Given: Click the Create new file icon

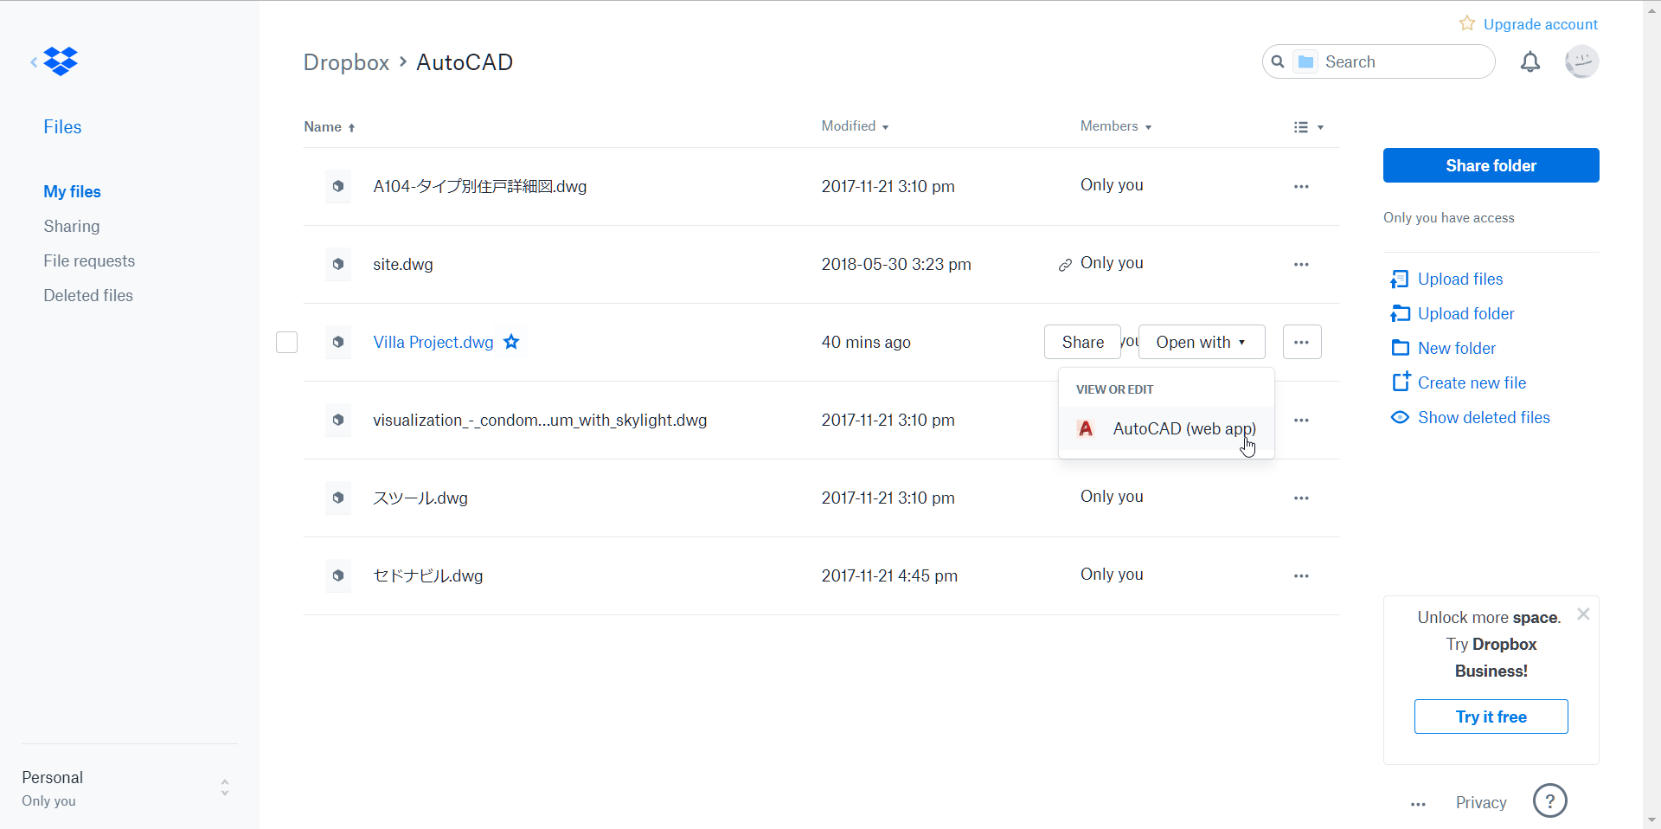Looking at the screenshot, I should tap(1401, 382).
